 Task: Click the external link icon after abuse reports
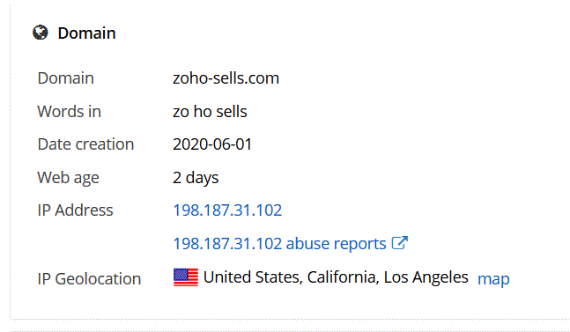[x=399, y=243]
